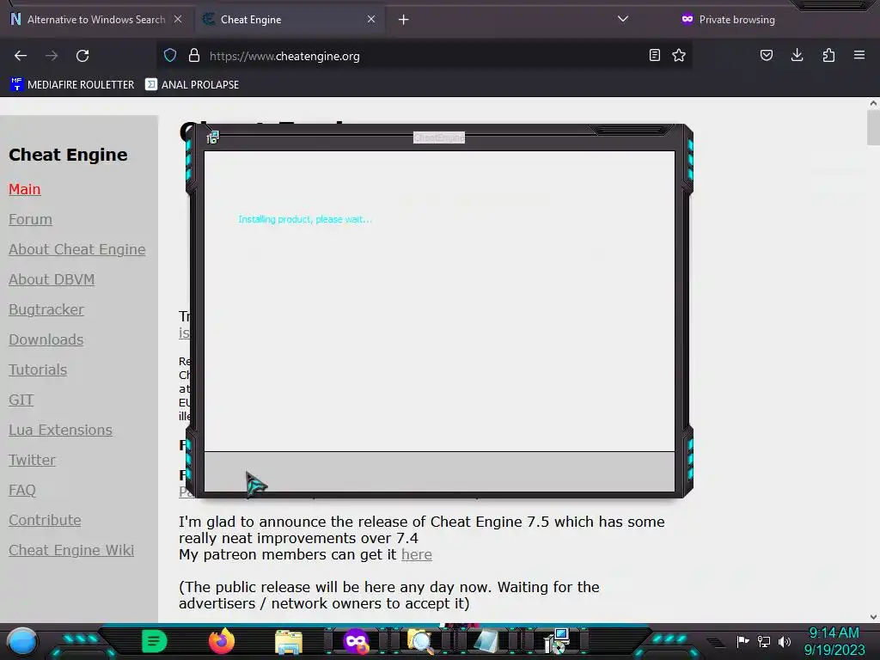Reload the Cheat Engine page
Viewport: 880px width, 660px height.
[82, 56]
